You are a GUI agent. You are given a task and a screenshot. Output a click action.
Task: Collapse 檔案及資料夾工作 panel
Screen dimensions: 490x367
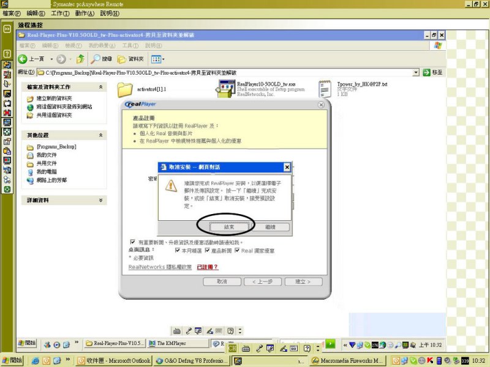coord(100,87)
